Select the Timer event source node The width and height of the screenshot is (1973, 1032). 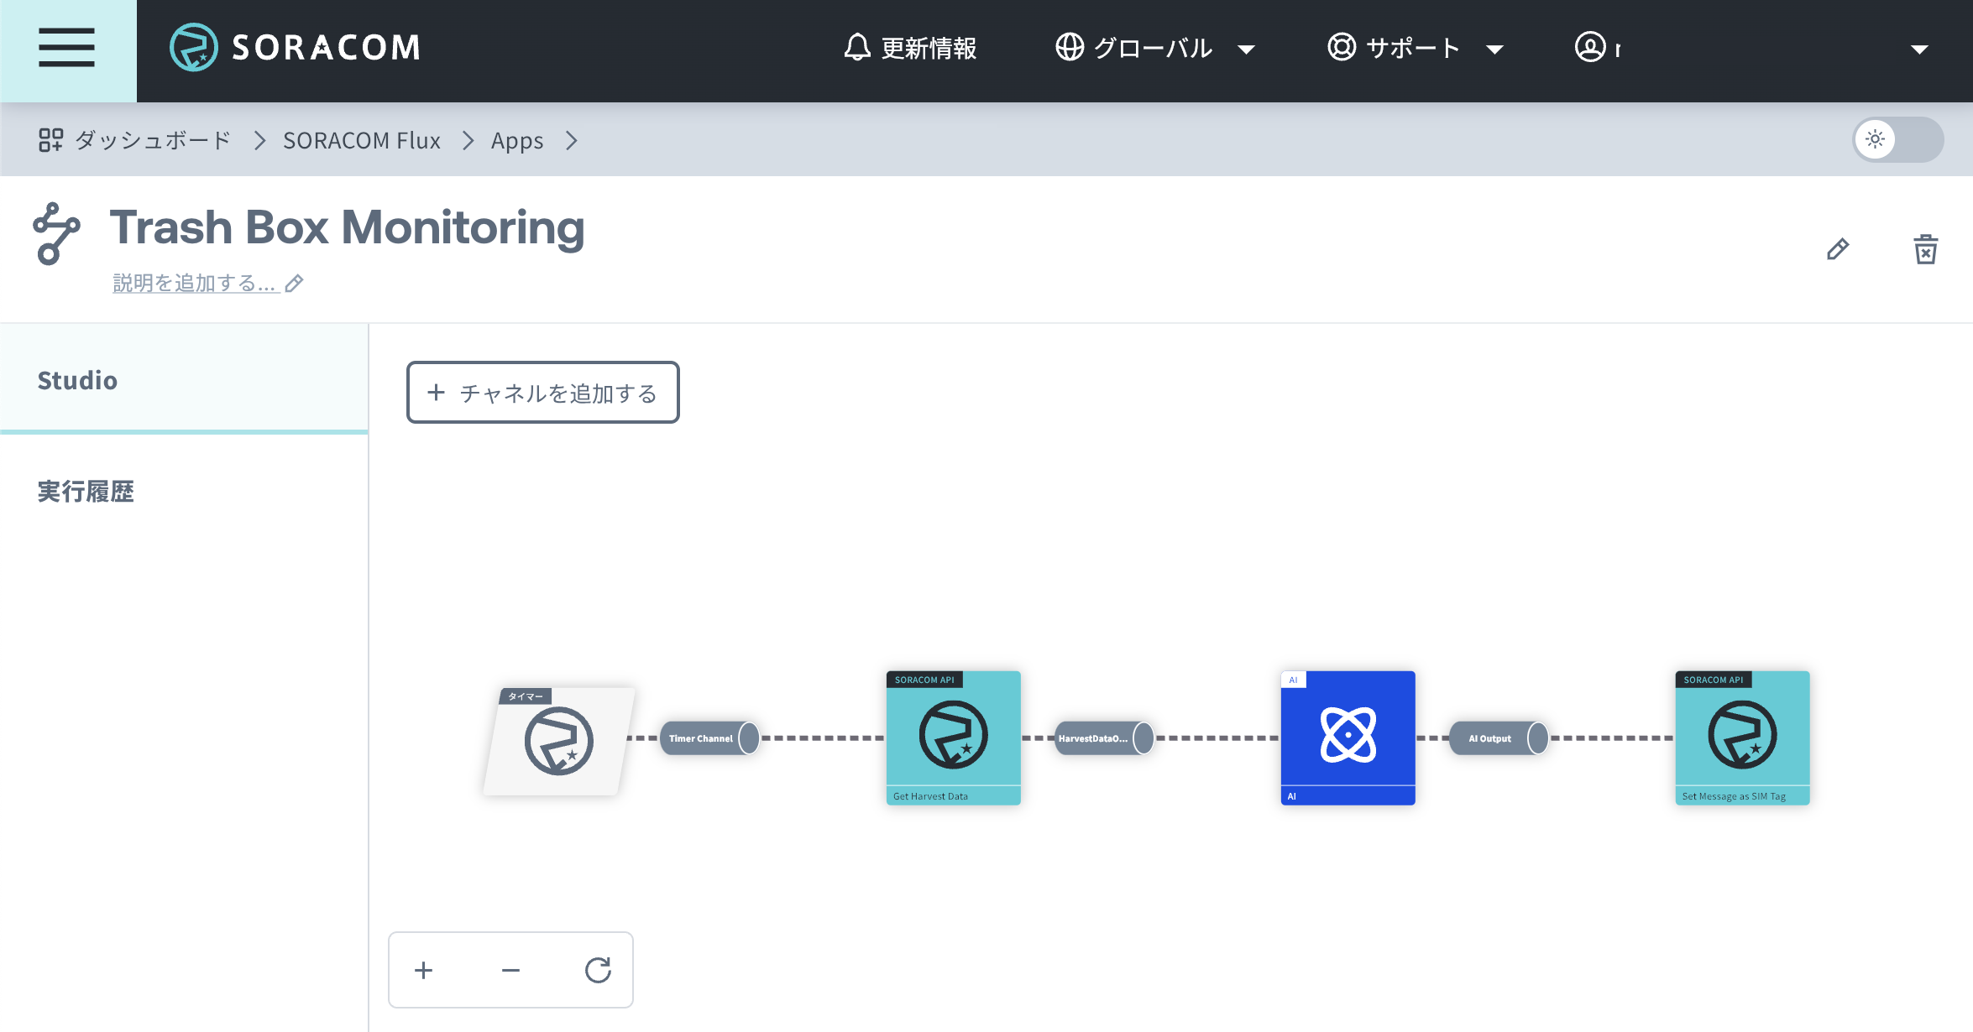coord(559,741)
